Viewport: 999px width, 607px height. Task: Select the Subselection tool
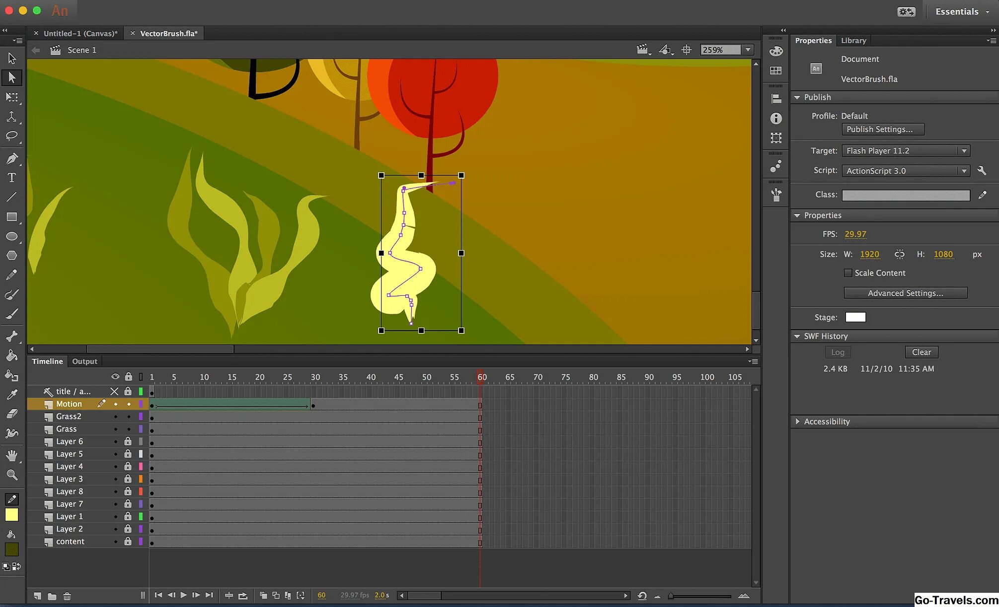(x=12, y=77)
